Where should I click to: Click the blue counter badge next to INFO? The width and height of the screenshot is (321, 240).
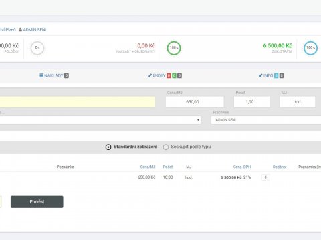click(276, 75)
